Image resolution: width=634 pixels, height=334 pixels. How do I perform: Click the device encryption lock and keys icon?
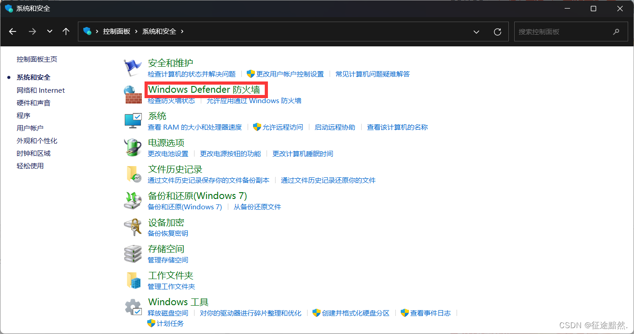coord(133,227)
